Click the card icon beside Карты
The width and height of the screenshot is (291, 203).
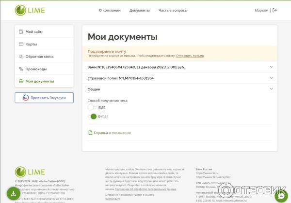[x=21, y=44]
